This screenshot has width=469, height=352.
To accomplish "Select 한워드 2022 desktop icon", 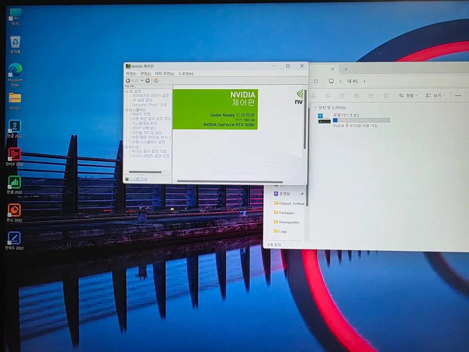I will pos(14,241).
